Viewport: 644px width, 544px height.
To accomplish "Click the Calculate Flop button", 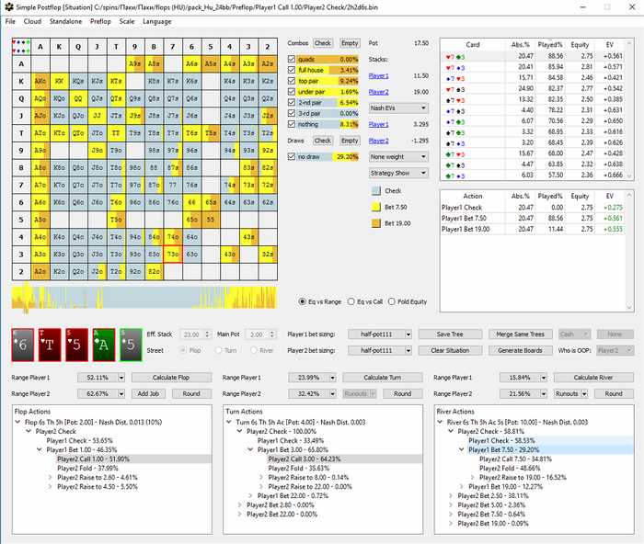I will (171, 378).
